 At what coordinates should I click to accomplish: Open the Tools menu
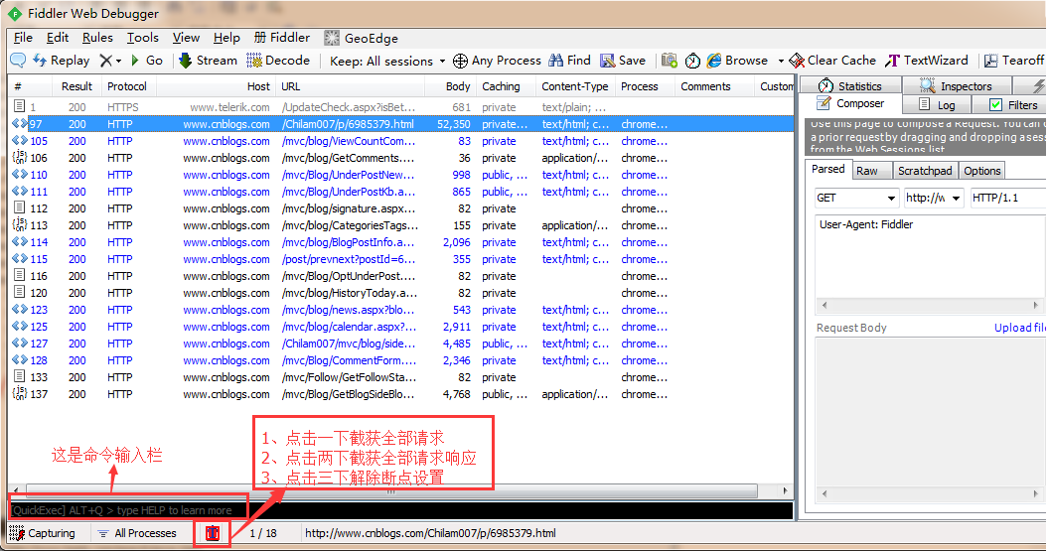pyautogui.click(x=142, y=38)
